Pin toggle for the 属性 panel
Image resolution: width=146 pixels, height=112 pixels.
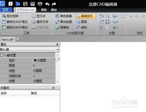[57, 44]
